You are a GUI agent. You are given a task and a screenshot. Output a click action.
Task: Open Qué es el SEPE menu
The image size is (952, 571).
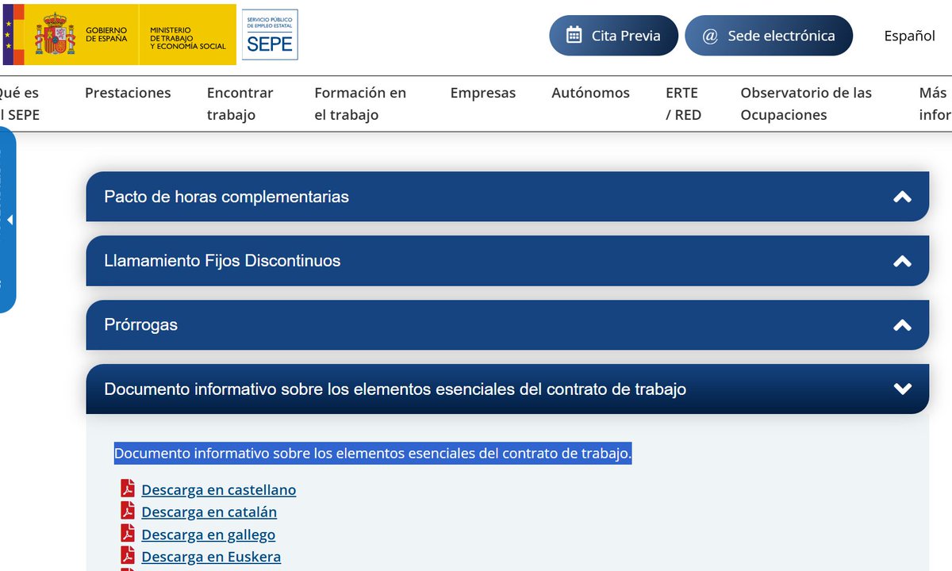[x=20, y=104]
